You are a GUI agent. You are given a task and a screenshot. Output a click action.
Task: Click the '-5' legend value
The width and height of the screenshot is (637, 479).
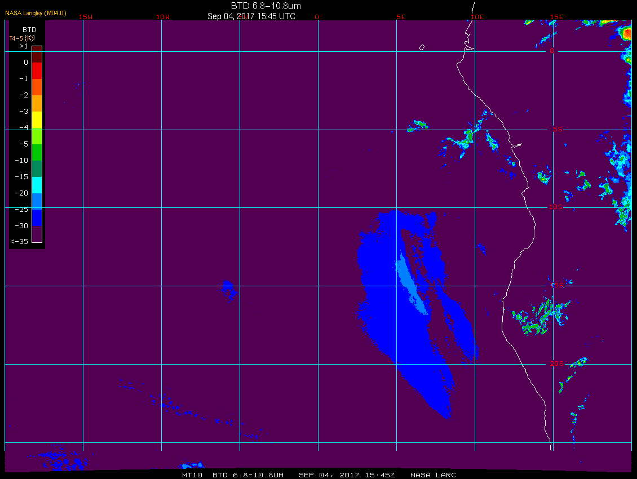[24, 144]
